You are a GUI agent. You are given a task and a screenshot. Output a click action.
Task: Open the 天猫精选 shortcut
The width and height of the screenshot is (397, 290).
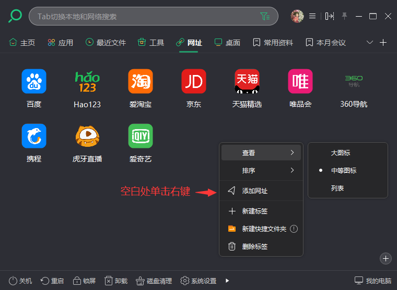pos(247,89)
